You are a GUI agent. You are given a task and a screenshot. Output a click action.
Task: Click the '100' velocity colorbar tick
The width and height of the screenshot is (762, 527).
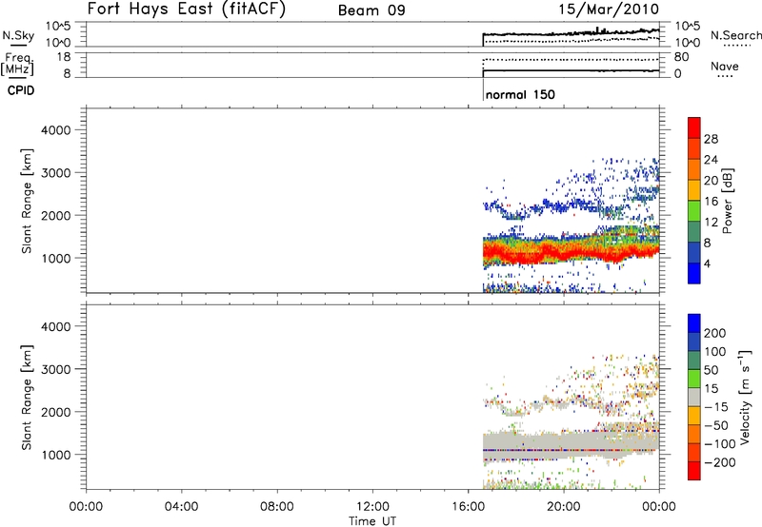(715, 351)
